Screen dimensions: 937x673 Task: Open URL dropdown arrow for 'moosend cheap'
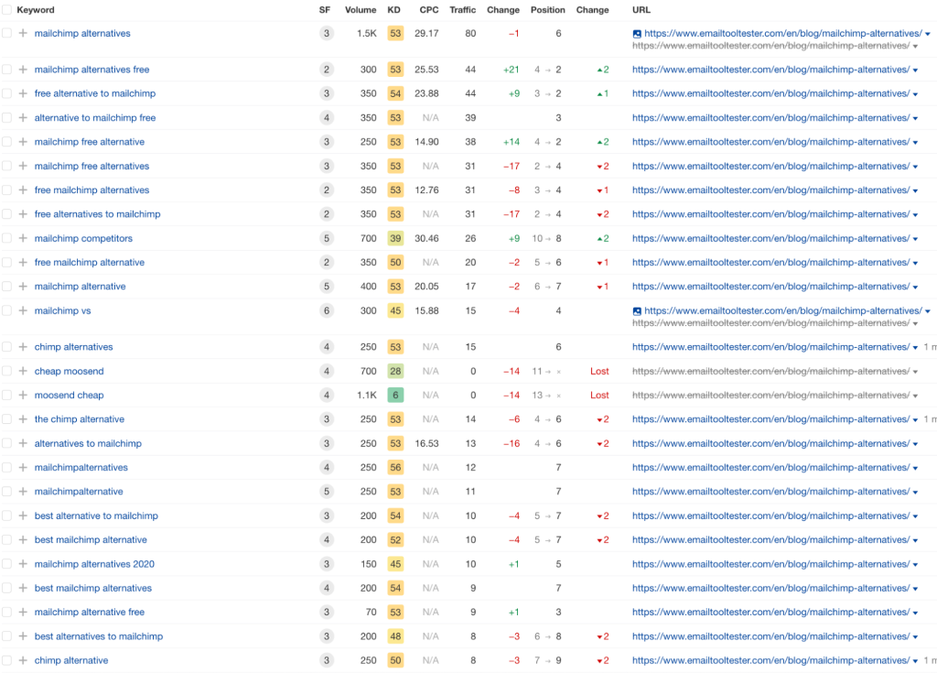tap(915, 396)
